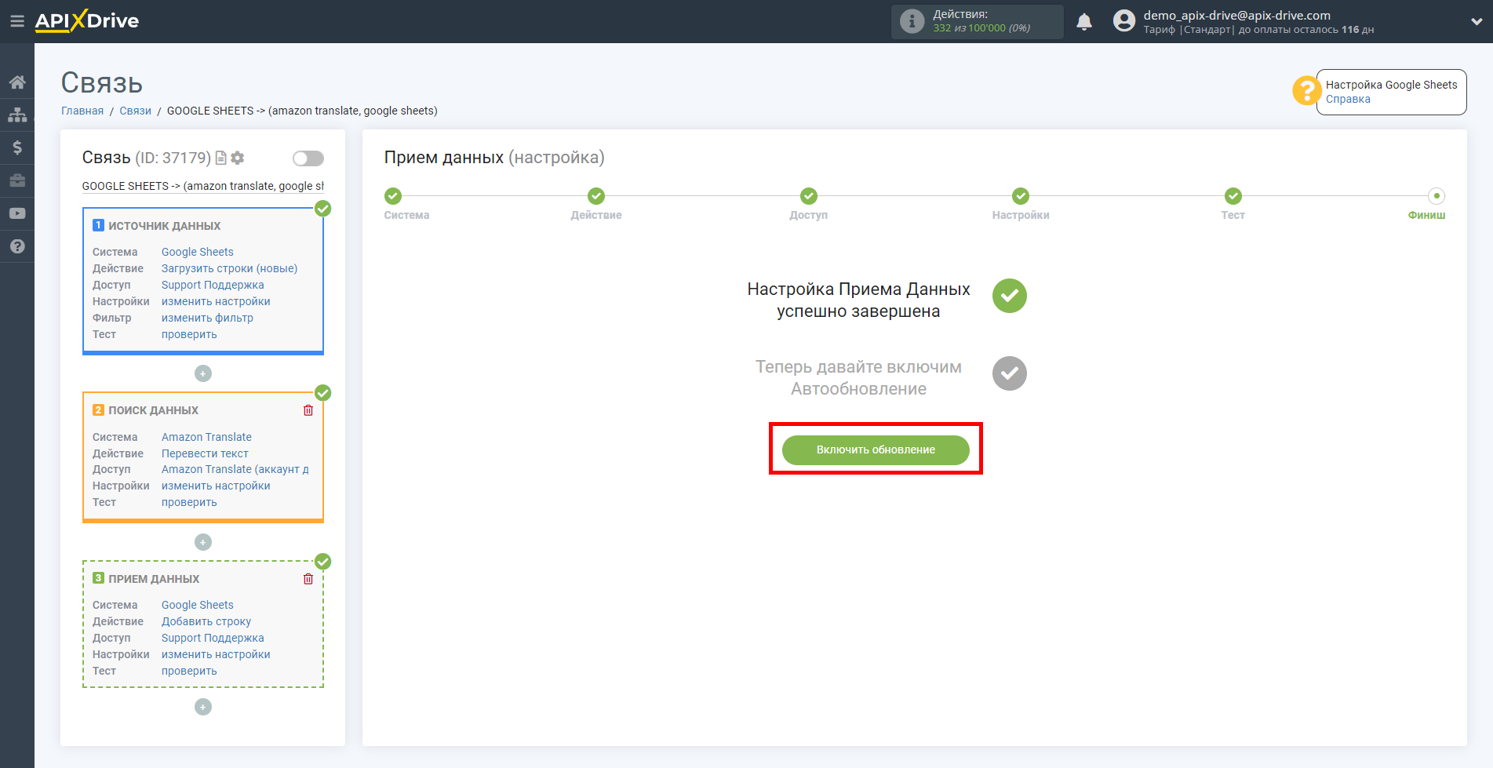The image size is (1493, 768).
Task: Open the billing dollar icon in sidebar
Action: pyautogui.click(x=17, y=147)
